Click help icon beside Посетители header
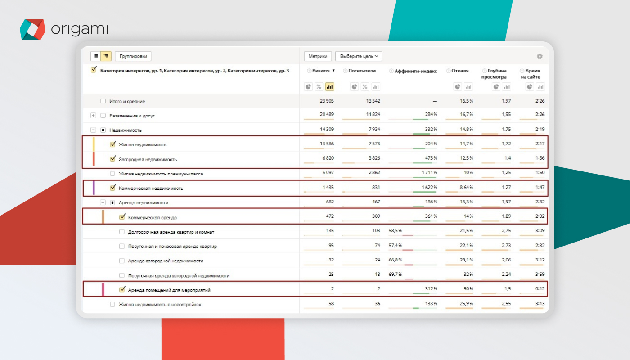 pos(345,71)
